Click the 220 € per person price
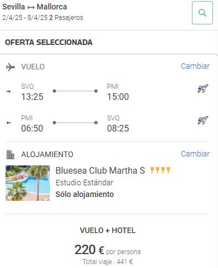Screen dimensions: 218x268 coord(108,250)
